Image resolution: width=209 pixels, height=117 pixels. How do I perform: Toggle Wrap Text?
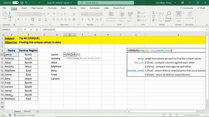pyautogui.click(x=74, y=14)
